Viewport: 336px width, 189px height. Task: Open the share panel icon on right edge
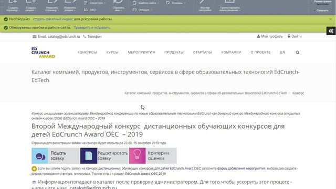(x=331, y=31)
